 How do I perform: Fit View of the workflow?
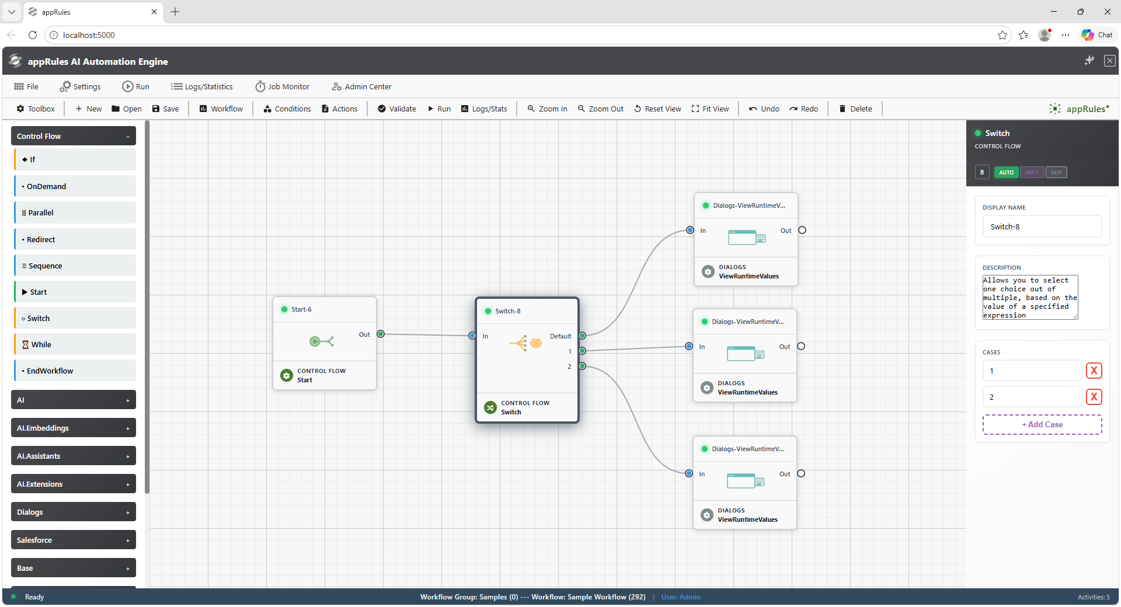tap(710, 109)
